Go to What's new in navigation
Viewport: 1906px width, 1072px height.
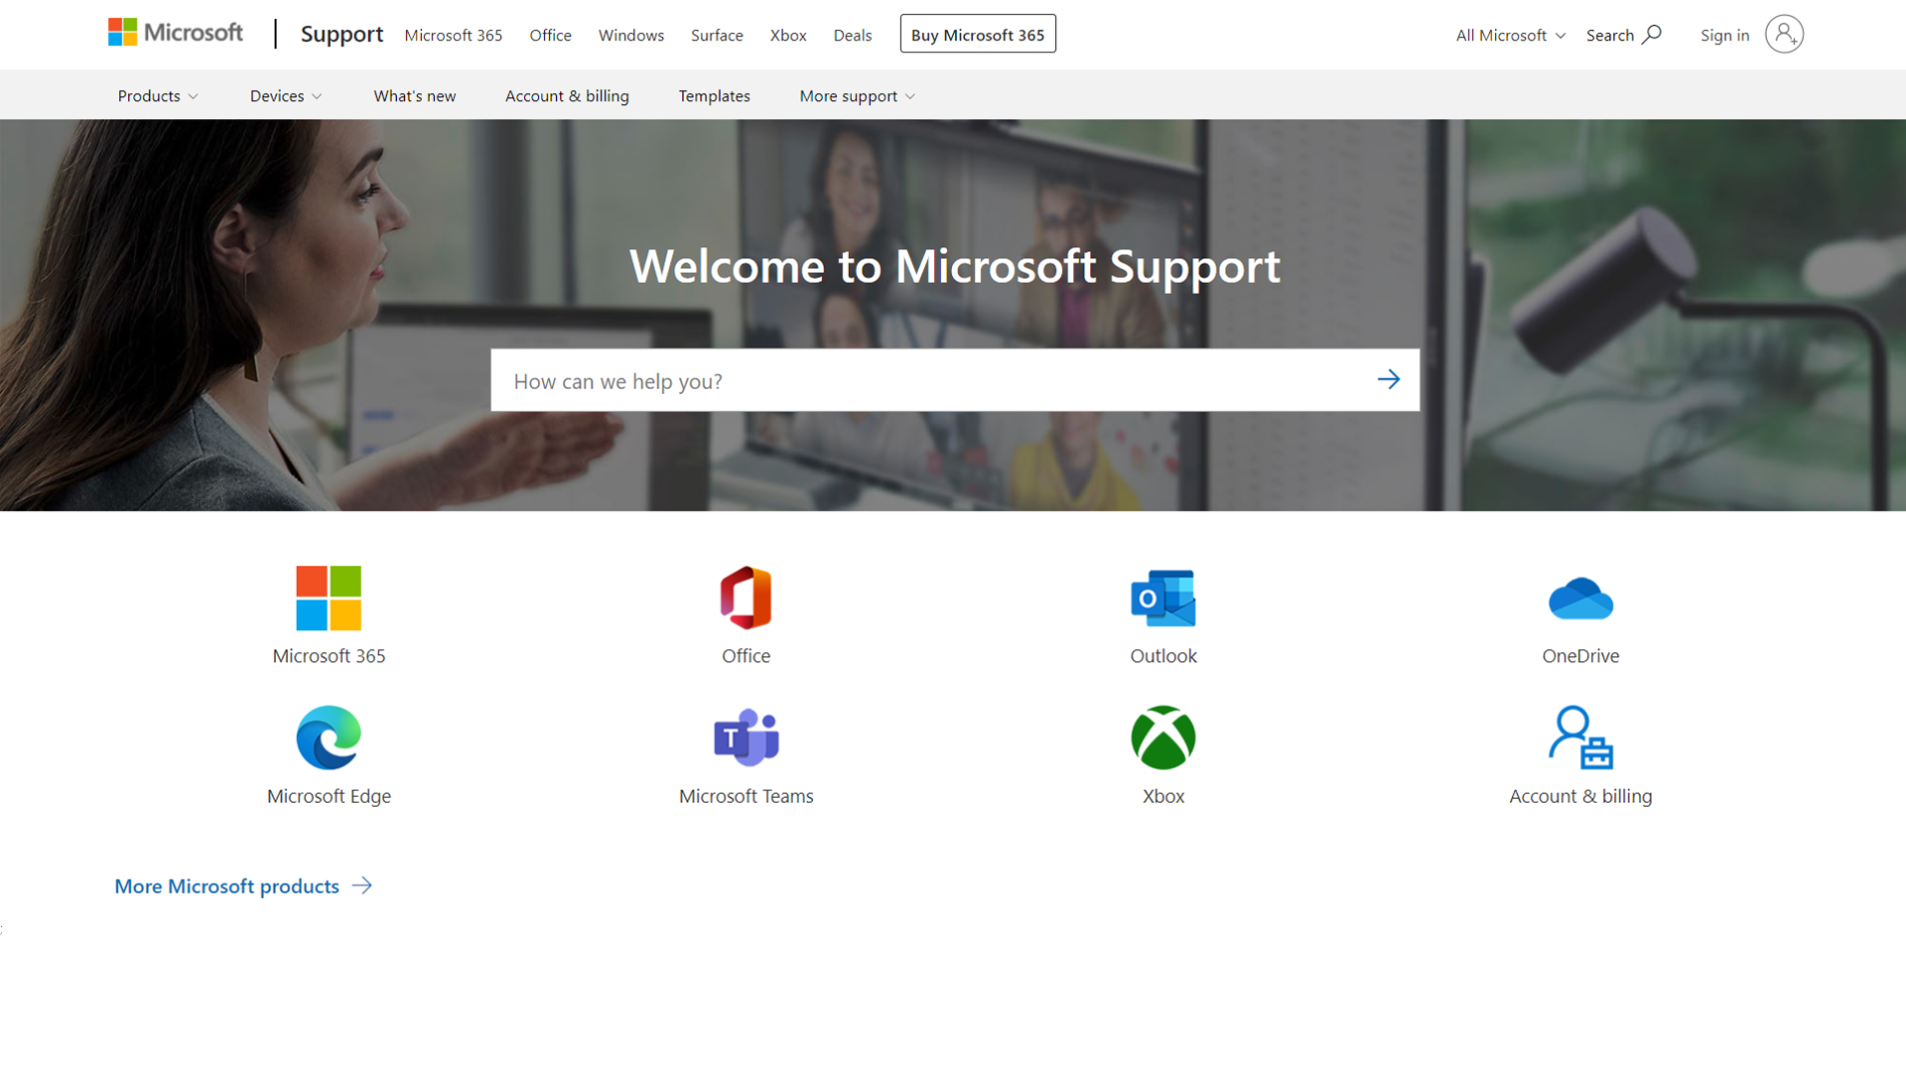point(415,96)
